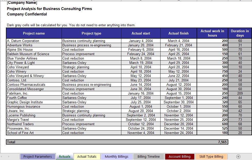
Task: Select Humongous Insurance hours value 550
Action: [213, 106]
